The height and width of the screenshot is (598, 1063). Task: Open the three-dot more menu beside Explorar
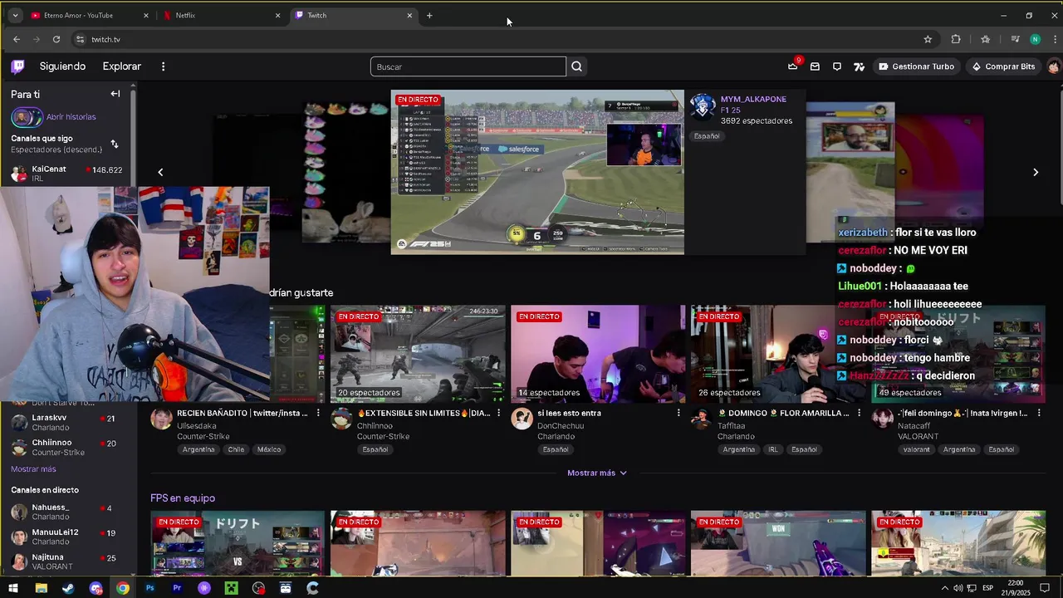coord(163,66)
